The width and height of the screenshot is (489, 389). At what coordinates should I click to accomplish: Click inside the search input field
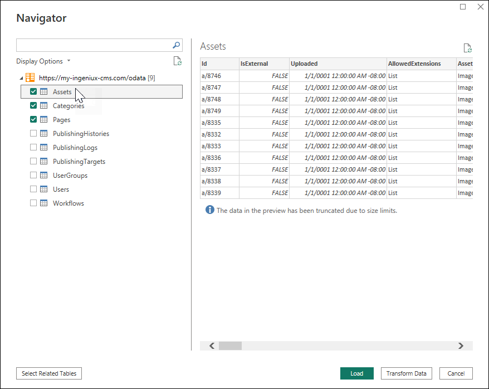click(95, 45)
